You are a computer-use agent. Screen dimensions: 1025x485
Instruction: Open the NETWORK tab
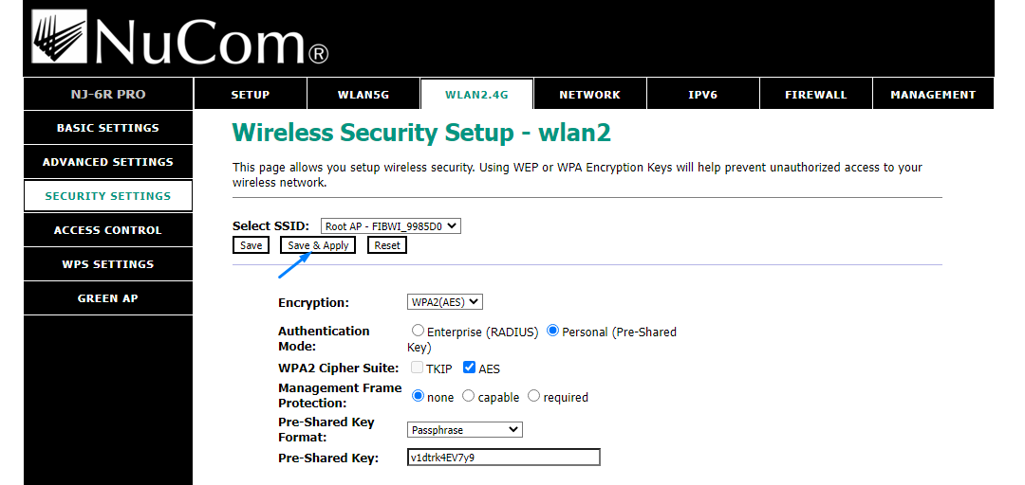click(x=589, y=94)
